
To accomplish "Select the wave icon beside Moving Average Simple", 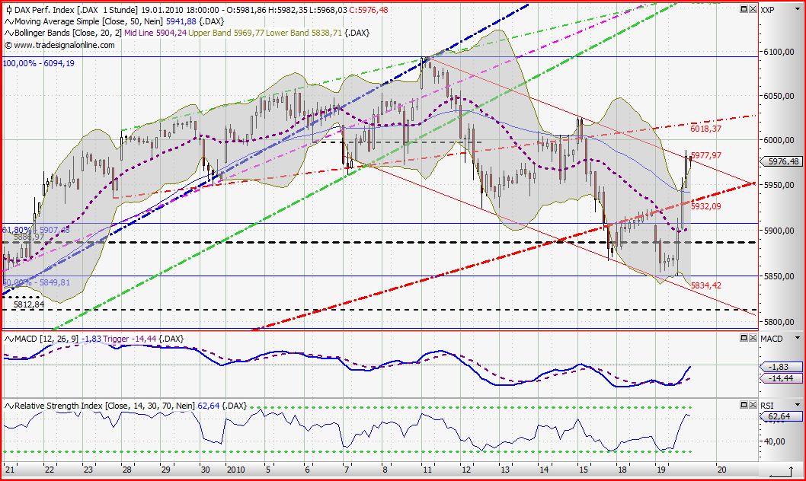I will point(9,21).
